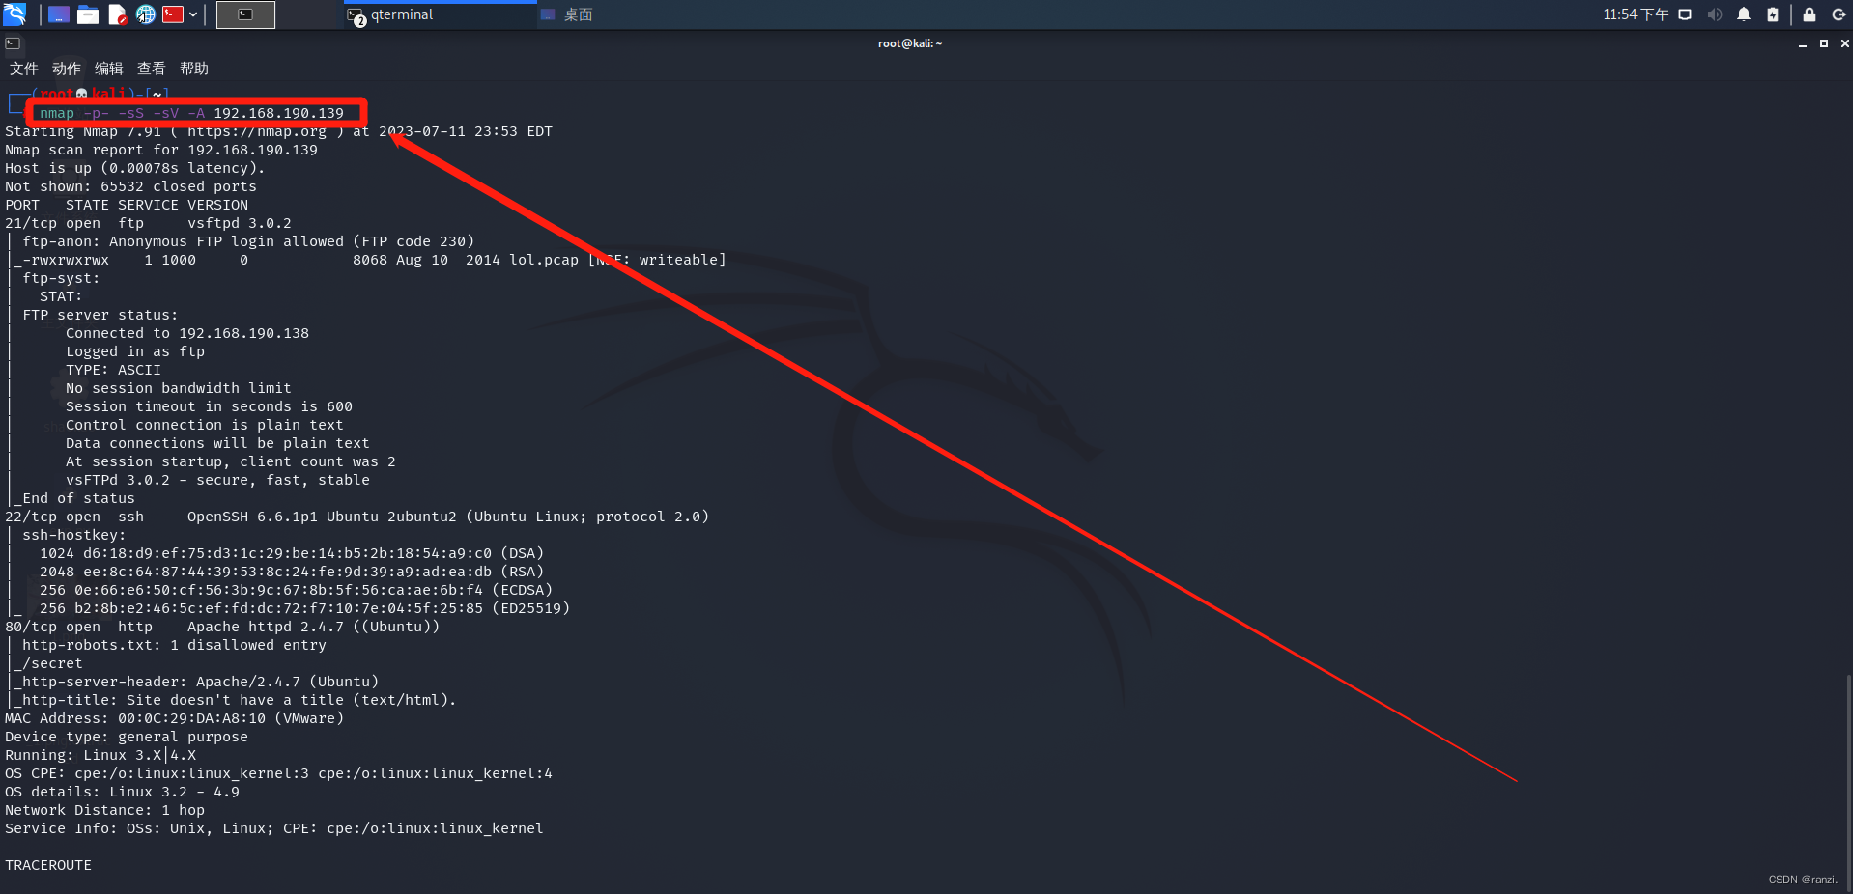
Task: Open the 编辑 menu
Action: click(x=109, y=69)
